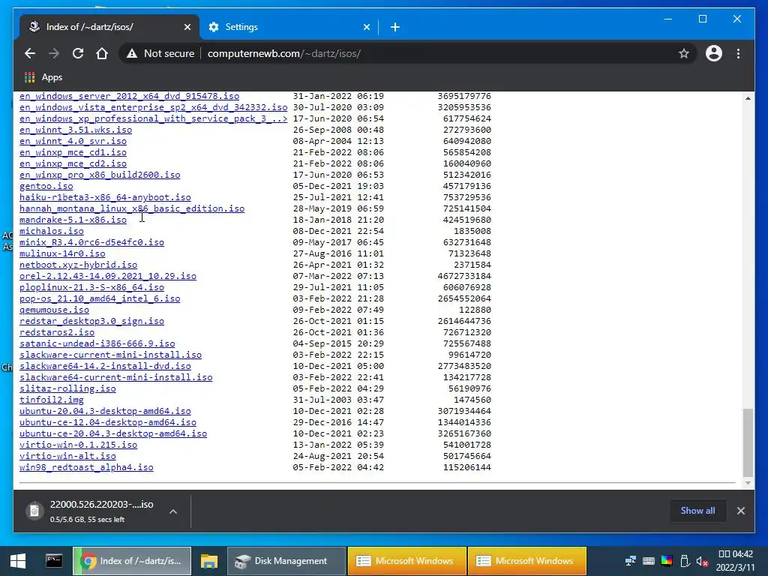Switch to the Settings tab
Image resolution: width=768 pixels, height=576 pixels.
(x=289, y=27)
